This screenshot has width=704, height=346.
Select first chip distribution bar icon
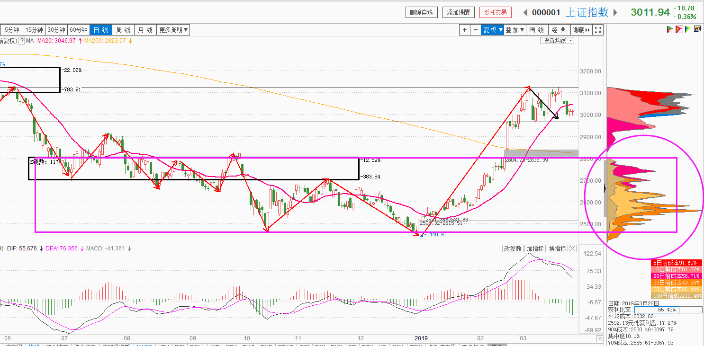tap(670, 29)
